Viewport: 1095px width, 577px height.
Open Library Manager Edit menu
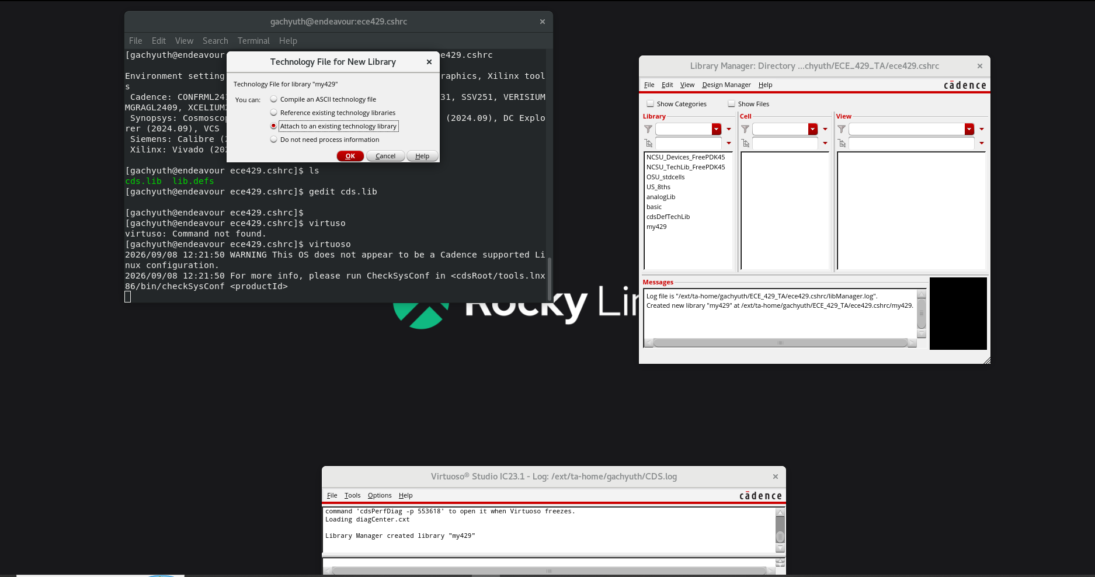(667, 85)
